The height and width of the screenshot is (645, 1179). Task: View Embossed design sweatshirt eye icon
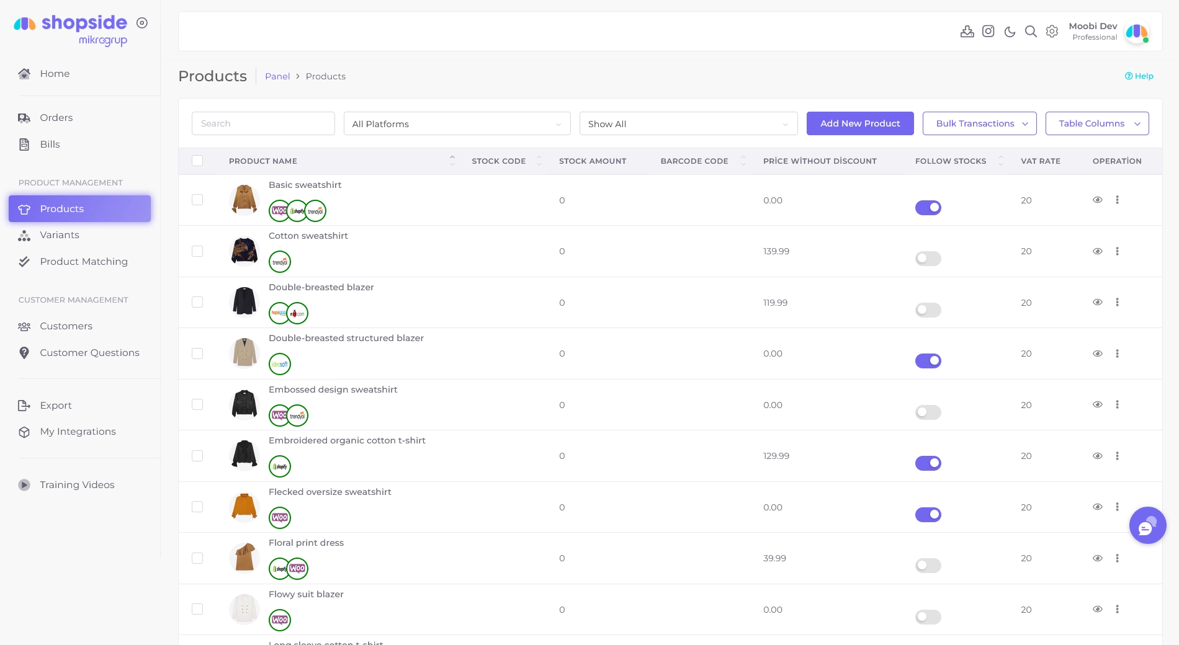[x=1097, y=404]
